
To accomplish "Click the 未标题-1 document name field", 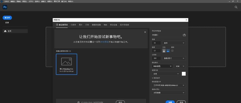I will [167, 35].
